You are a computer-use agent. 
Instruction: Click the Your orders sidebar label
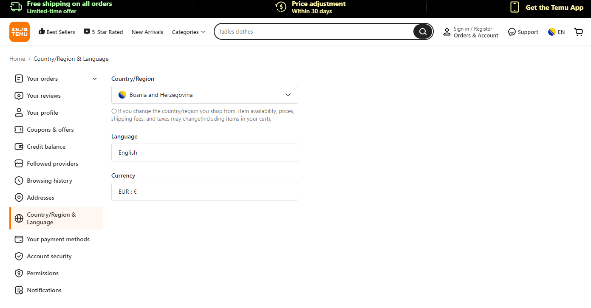42,79
